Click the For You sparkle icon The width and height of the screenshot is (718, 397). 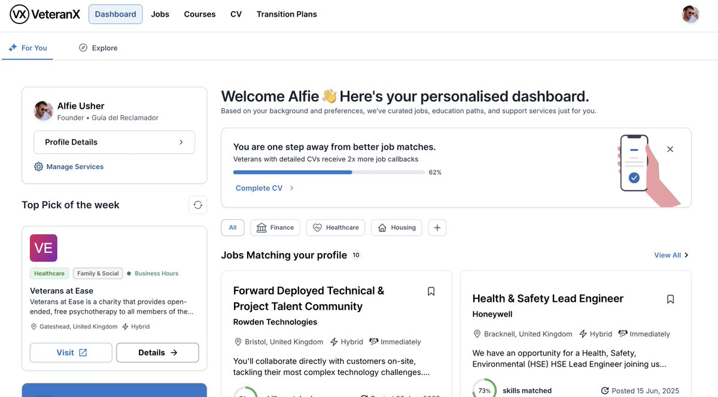13,48
